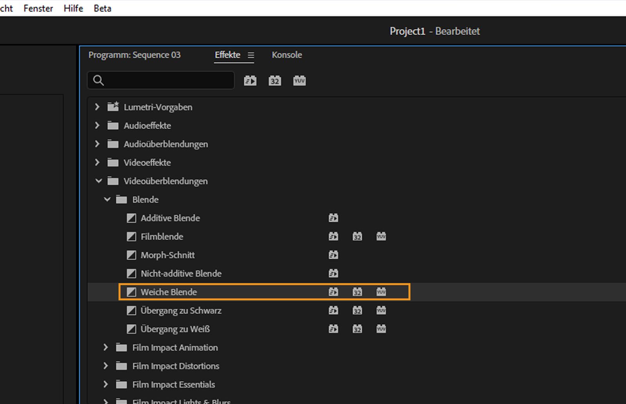
Task: Toggle the YUV Effects filter button
Action: (x=299, y=81)
